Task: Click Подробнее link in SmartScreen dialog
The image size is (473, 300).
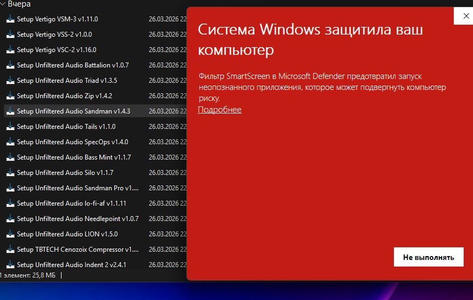Action: (219, 110)
